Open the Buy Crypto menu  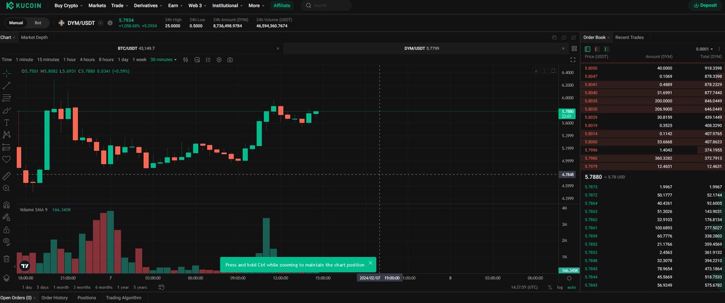(x=68, y=5)
